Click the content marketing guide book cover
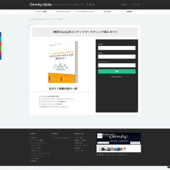 [x=63, y=62]
